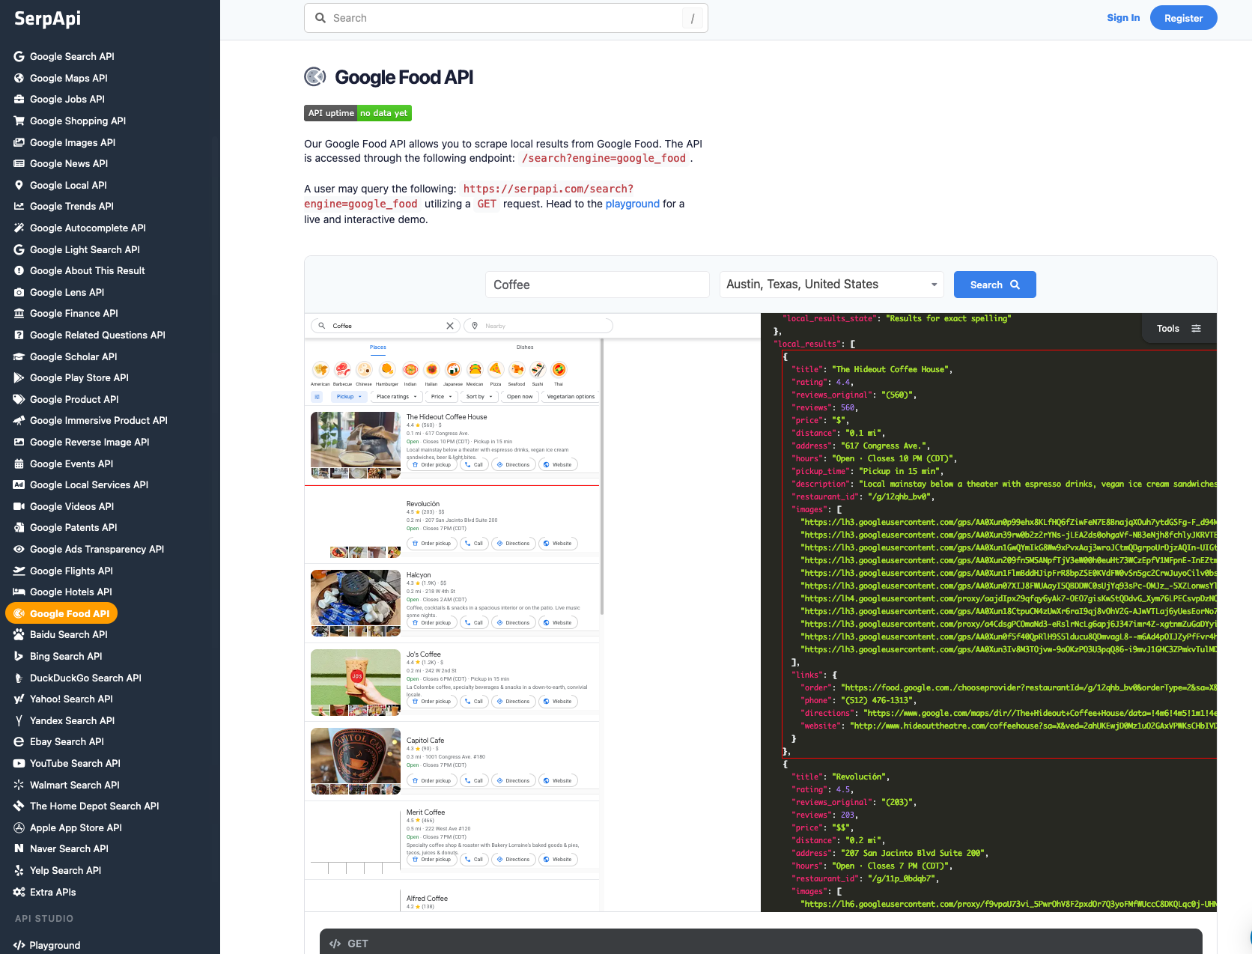Follow the inline playground link
The width and height of the screenshot is (1252, 954).
point(633,204)
